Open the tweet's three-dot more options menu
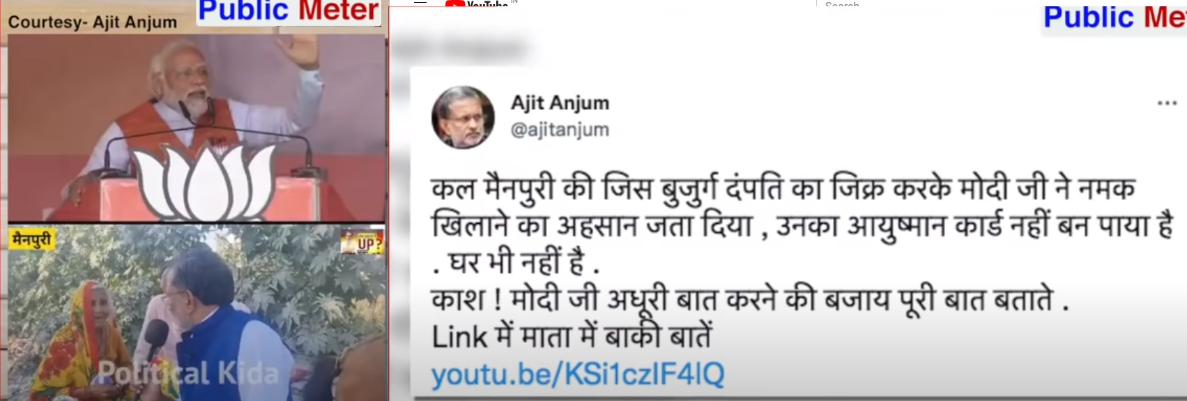Viewport: 1187px width, 401px height. pos(1167,103)
